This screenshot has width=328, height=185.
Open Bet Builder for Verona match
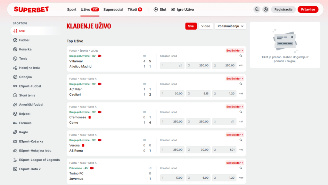coord(235,135)
